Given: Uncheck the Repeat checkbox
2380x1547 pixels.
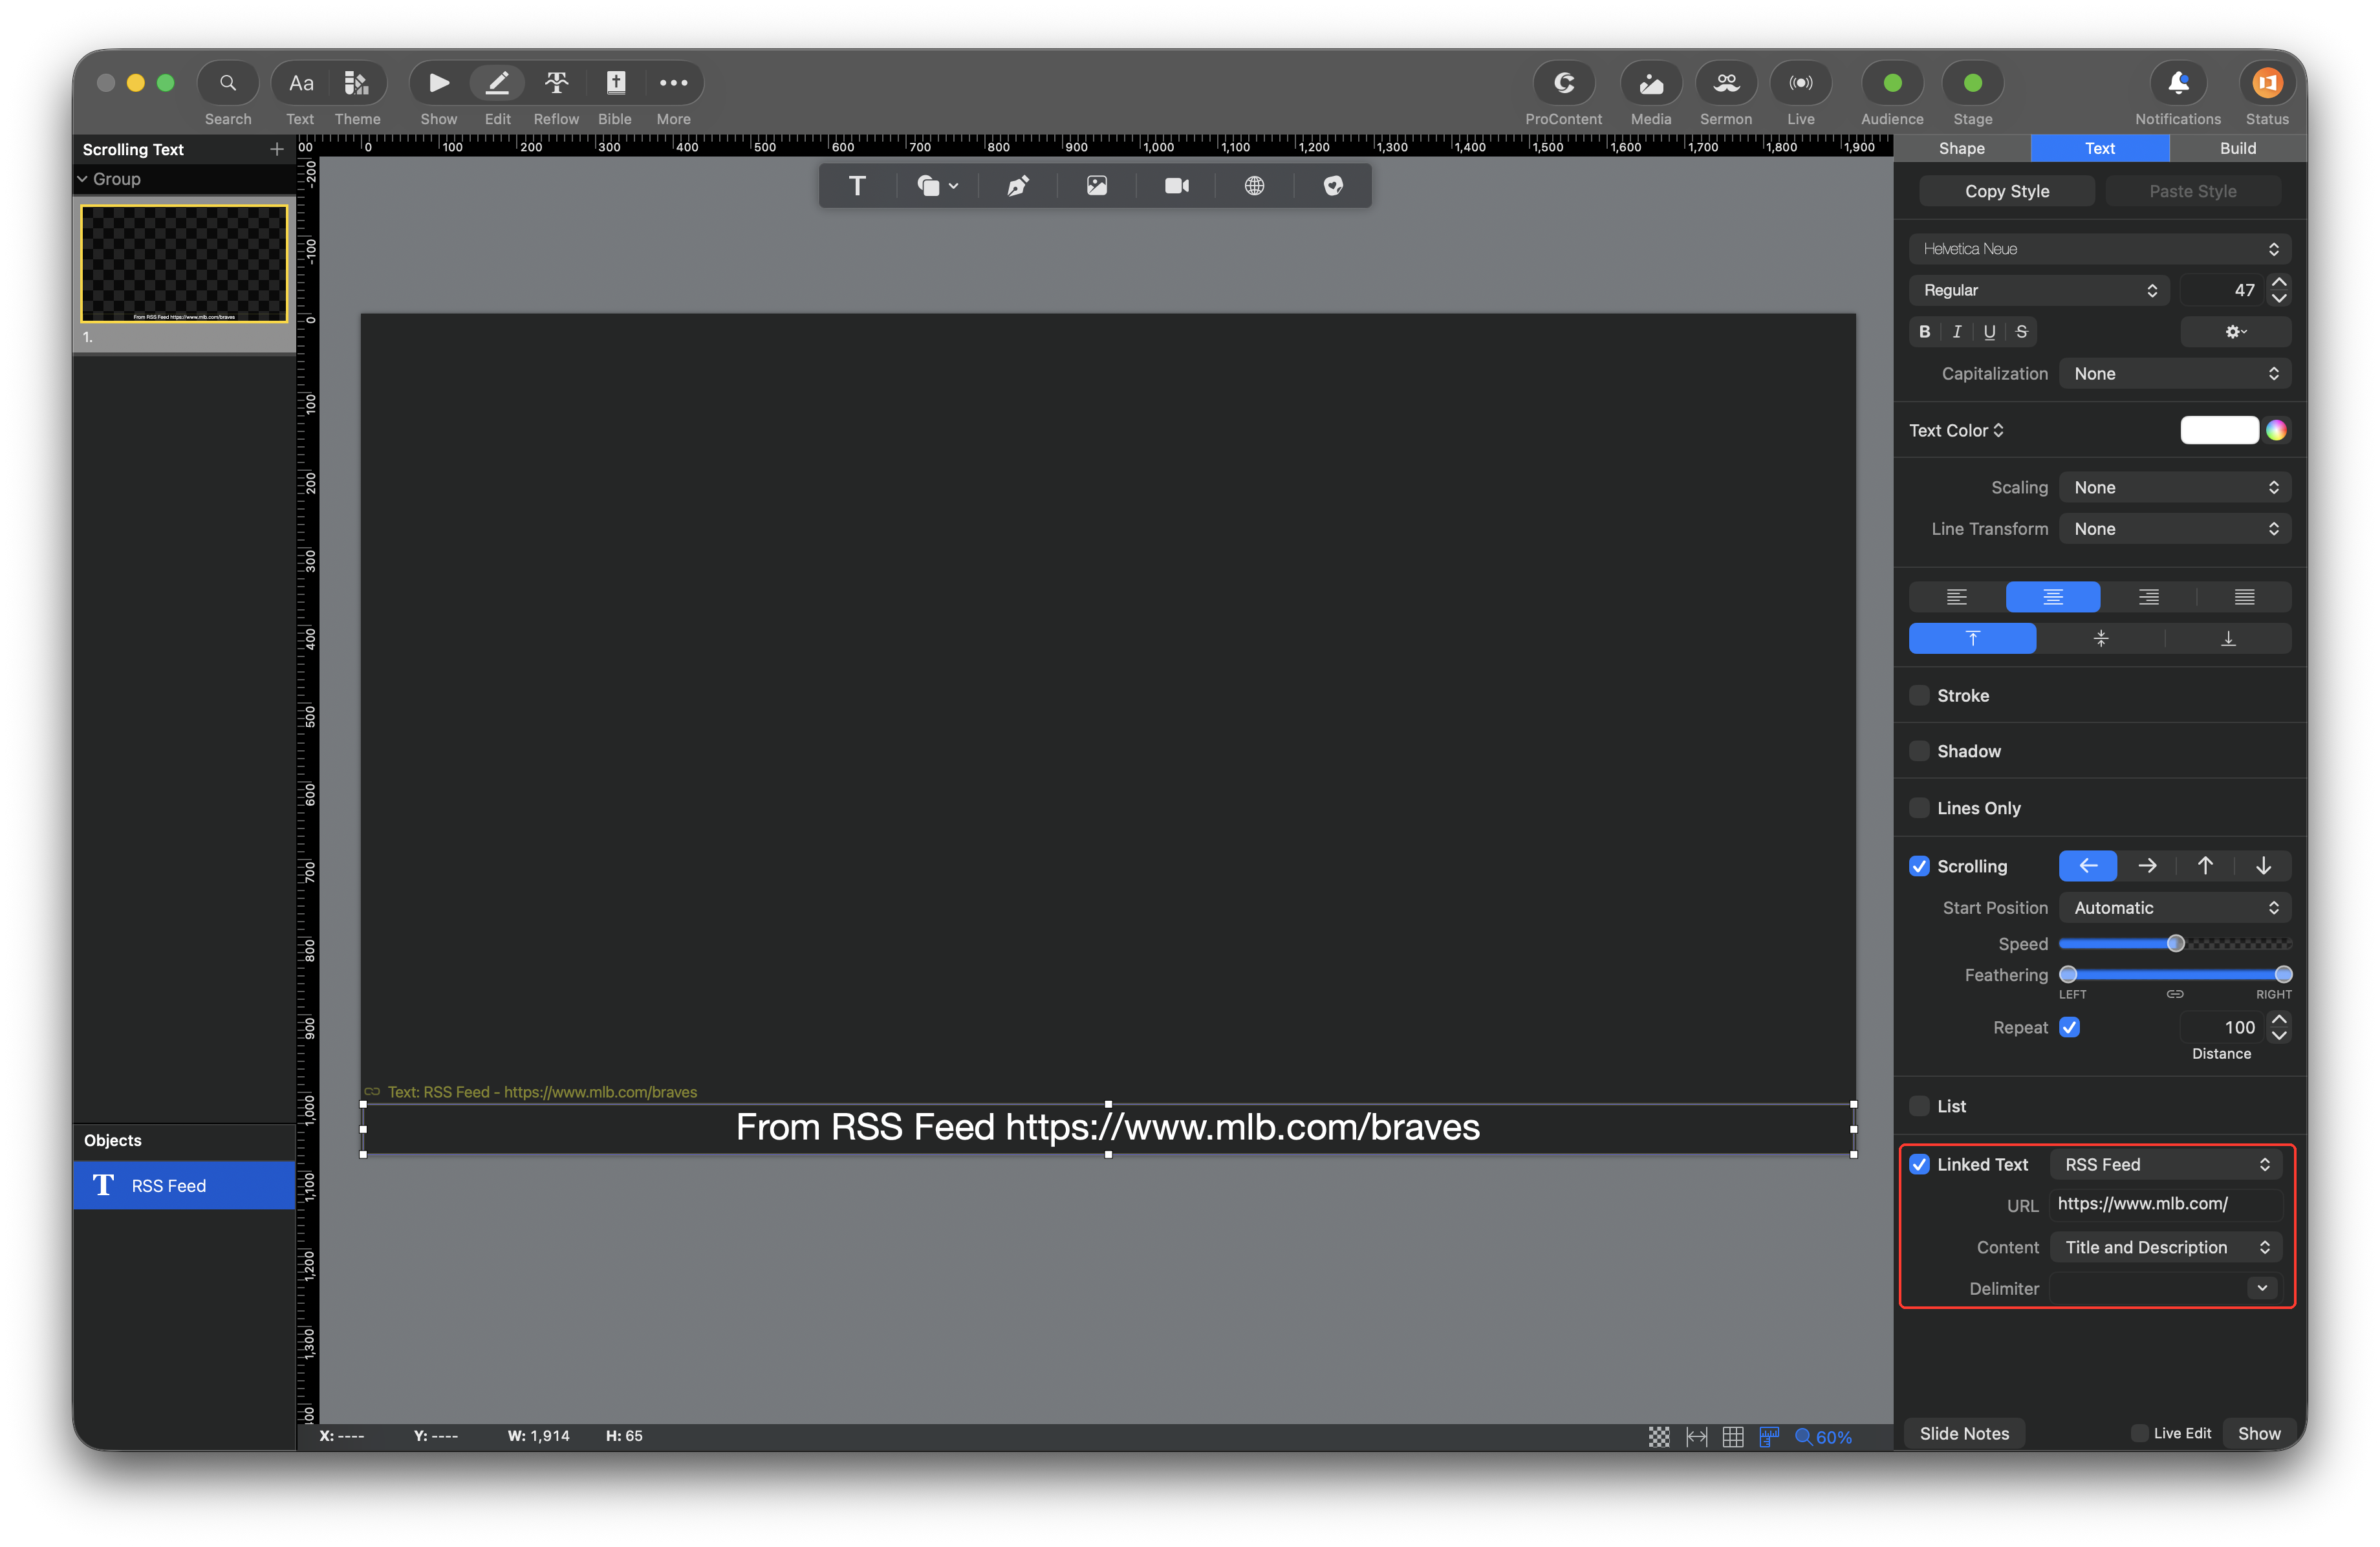Looking at the screenshot, I should 2070,1027.
